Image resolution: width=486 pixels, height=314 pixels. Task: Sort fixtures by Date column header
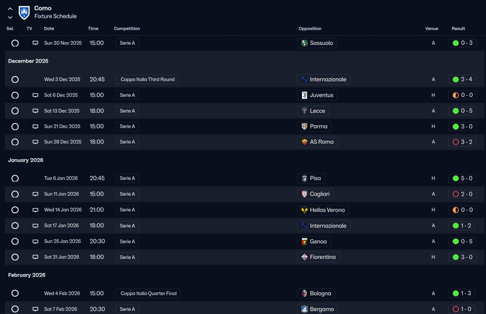click(49, 28)
